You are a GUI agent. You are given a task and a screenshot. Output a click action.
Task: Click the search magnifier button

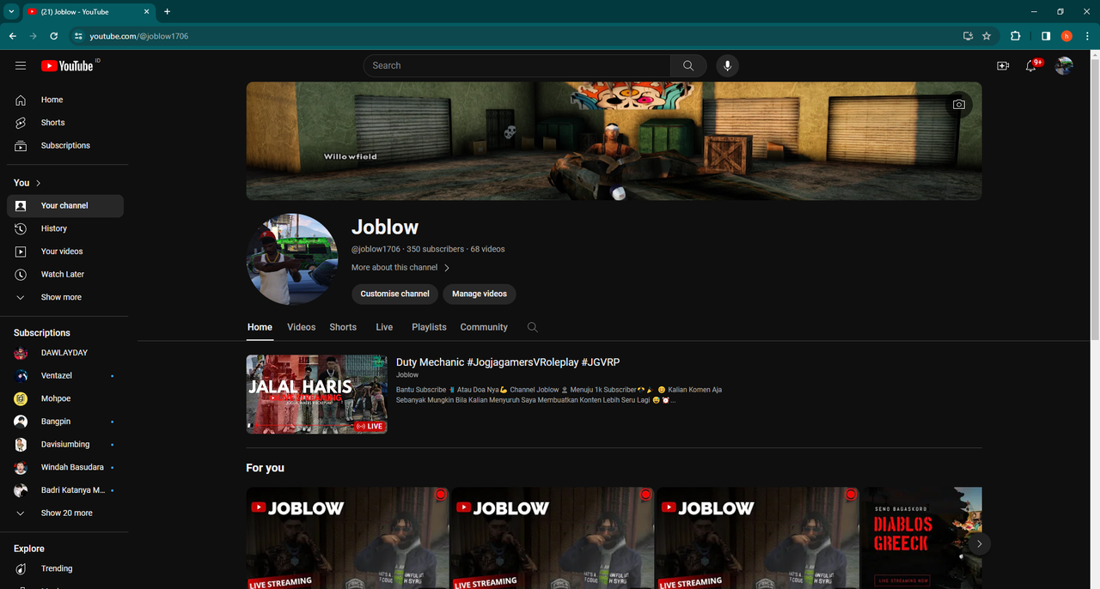[x=688, y=65]
